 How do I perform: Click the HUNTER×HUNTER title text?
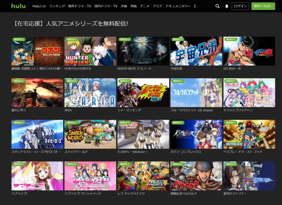[78, 68]
